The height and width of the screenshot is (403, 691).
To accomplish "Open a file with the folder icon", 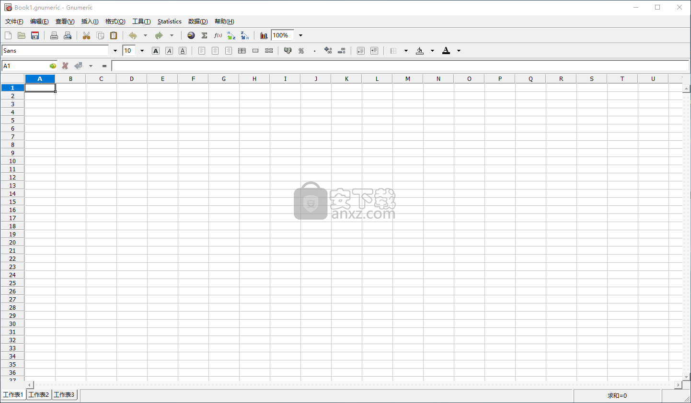I will 22,35.
